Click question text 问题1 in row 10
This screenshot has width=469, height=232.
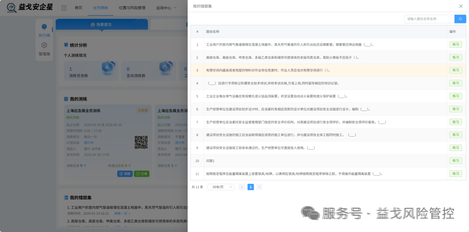[210, 160]
